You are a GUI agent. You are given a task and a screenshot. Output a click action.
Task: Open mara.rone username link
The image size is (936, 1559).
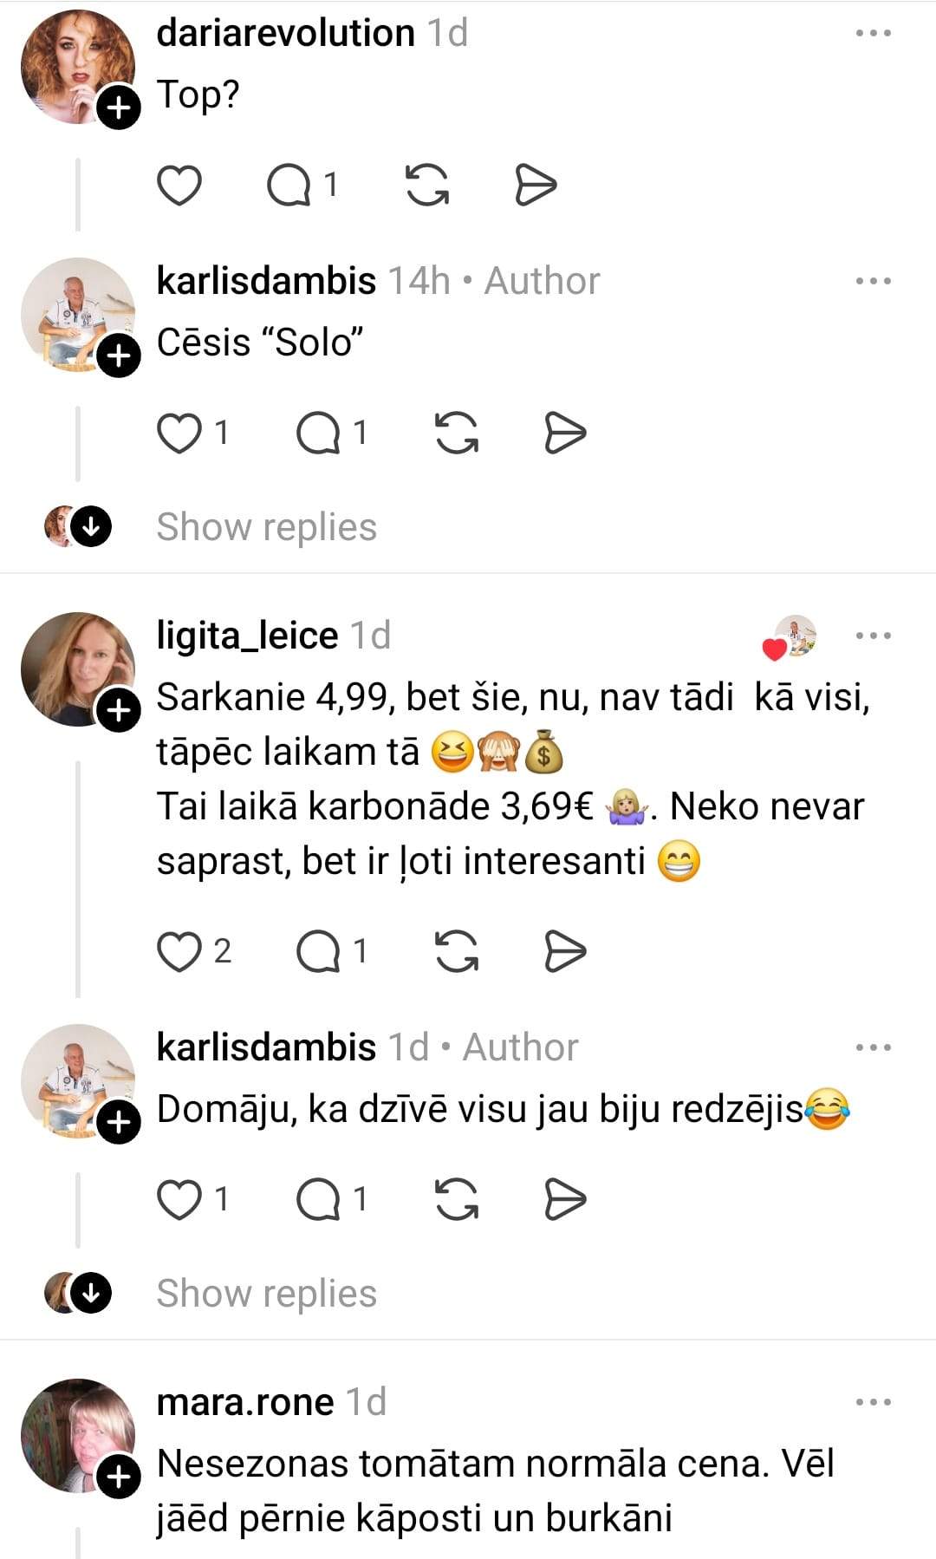pyautogui.click(x=245, y=1402)
